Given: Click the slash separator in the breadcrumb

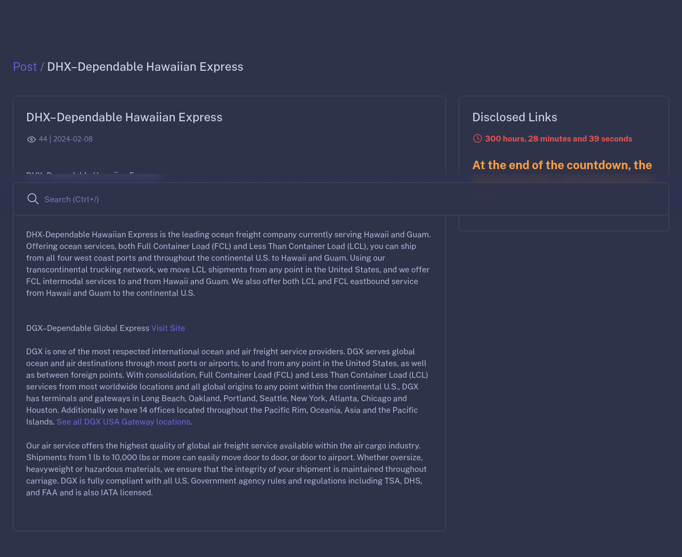Looking at the screenshot, I should pos(42,67).
